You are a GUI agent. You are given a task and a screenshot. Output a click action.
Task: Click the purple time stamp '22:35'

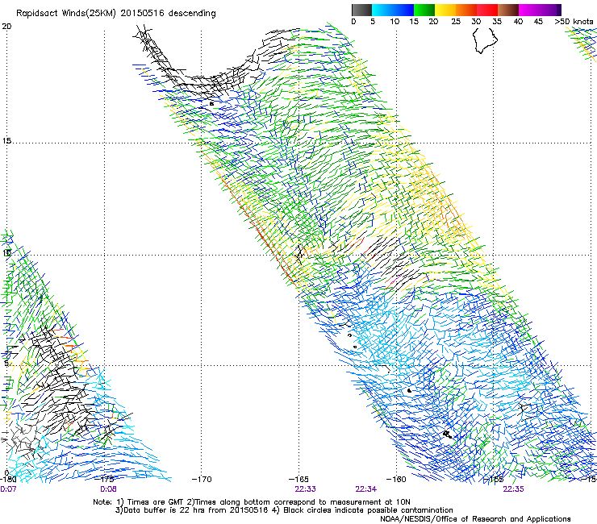coord(513,489)
